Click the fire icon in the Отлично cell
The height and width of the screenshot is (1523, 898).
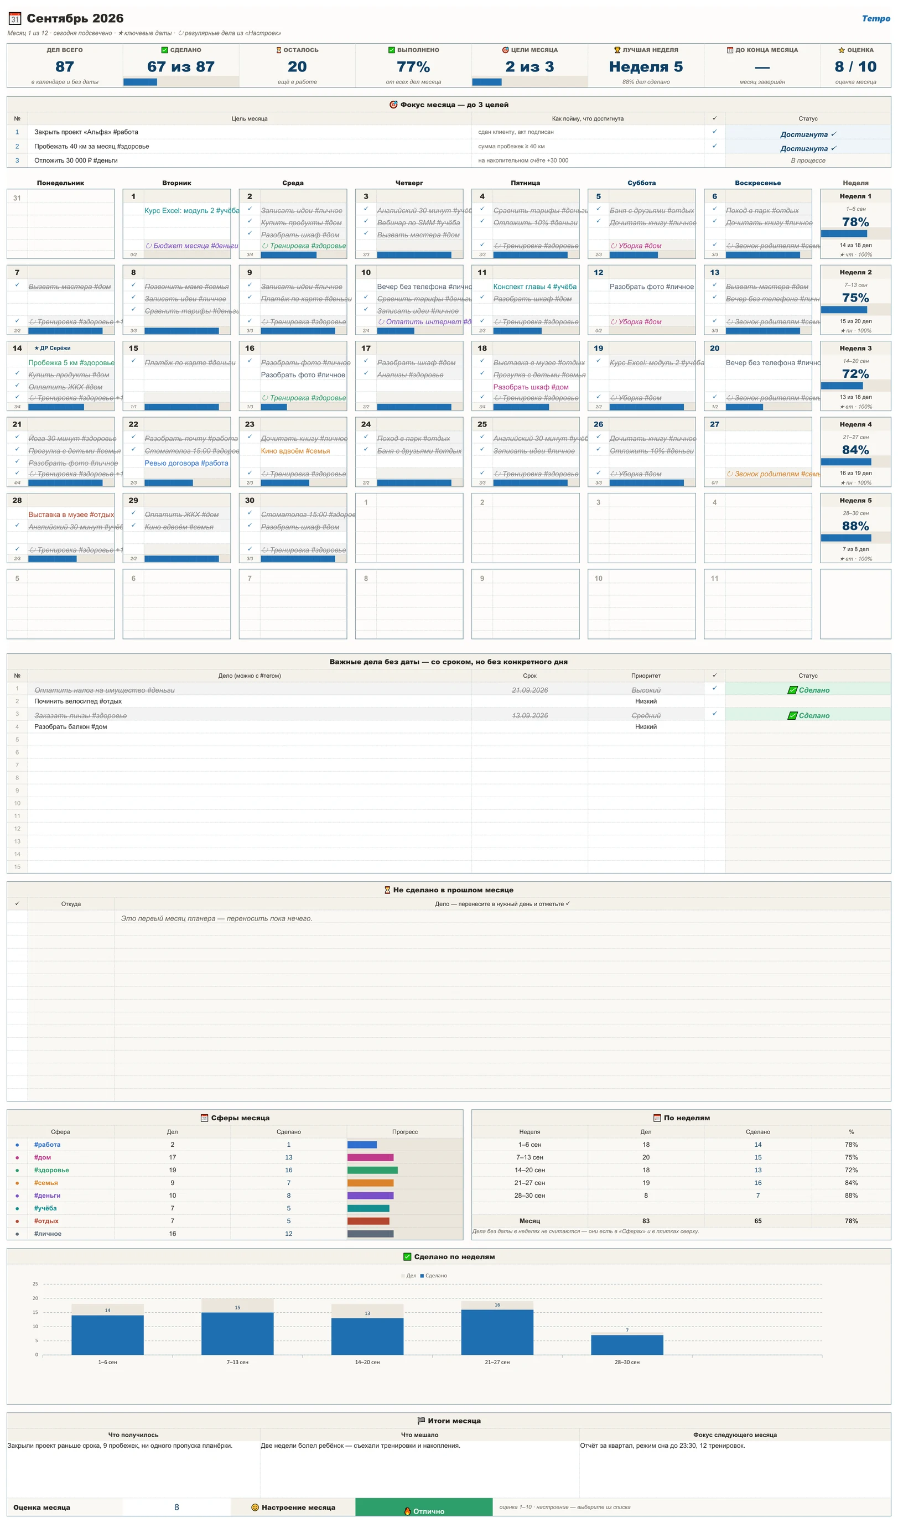(x=408, y=1511)
